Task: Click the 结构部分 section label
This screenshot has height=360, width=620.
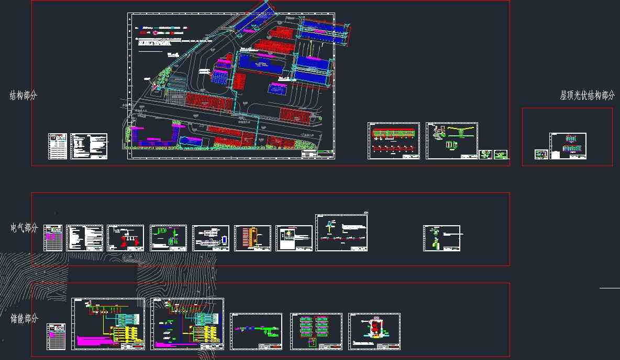Action: [24, 96]
